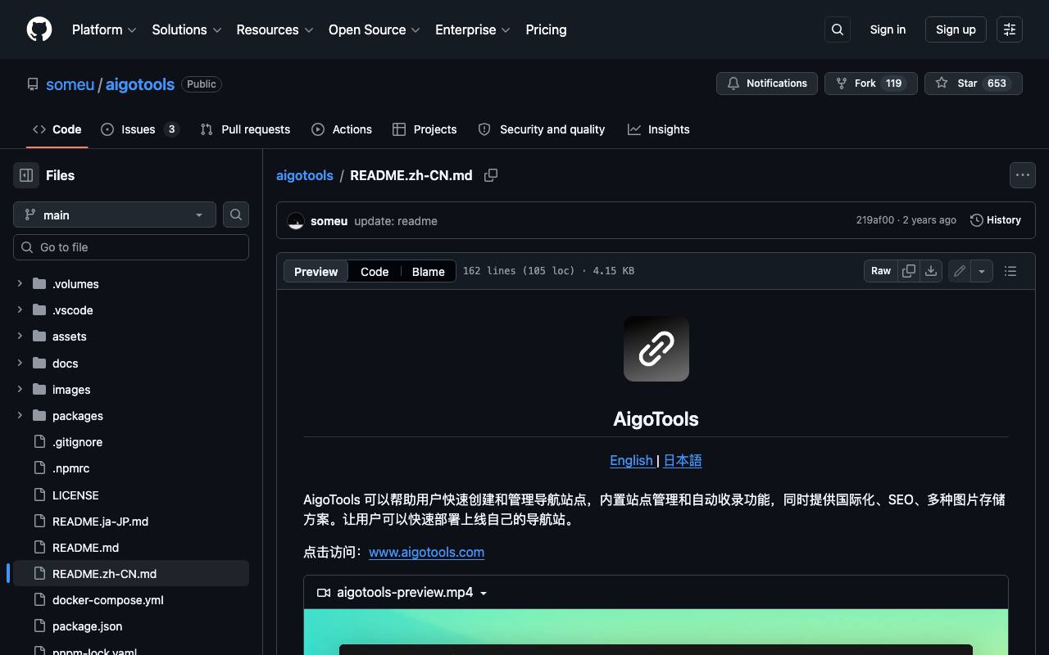The height and width of the screenshot is (655, 1049).
Task: Expand the Solutions navigation menu
Action: 187,29
